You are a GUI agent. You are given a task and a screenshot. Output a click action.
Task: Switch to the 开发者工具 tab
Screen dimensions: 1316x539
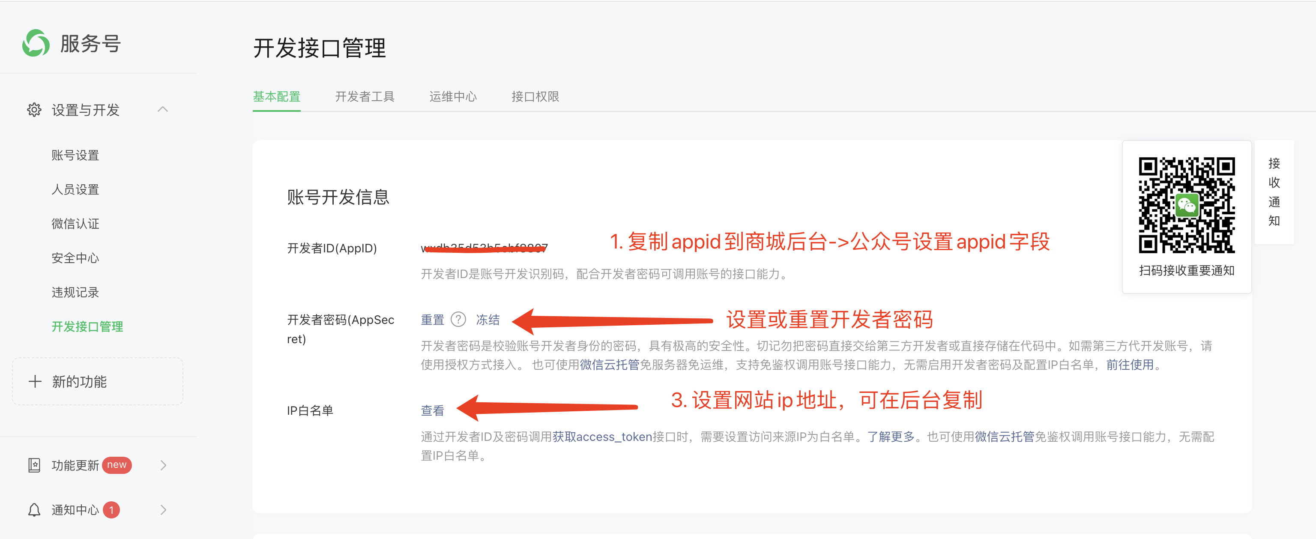pos(364,96)
